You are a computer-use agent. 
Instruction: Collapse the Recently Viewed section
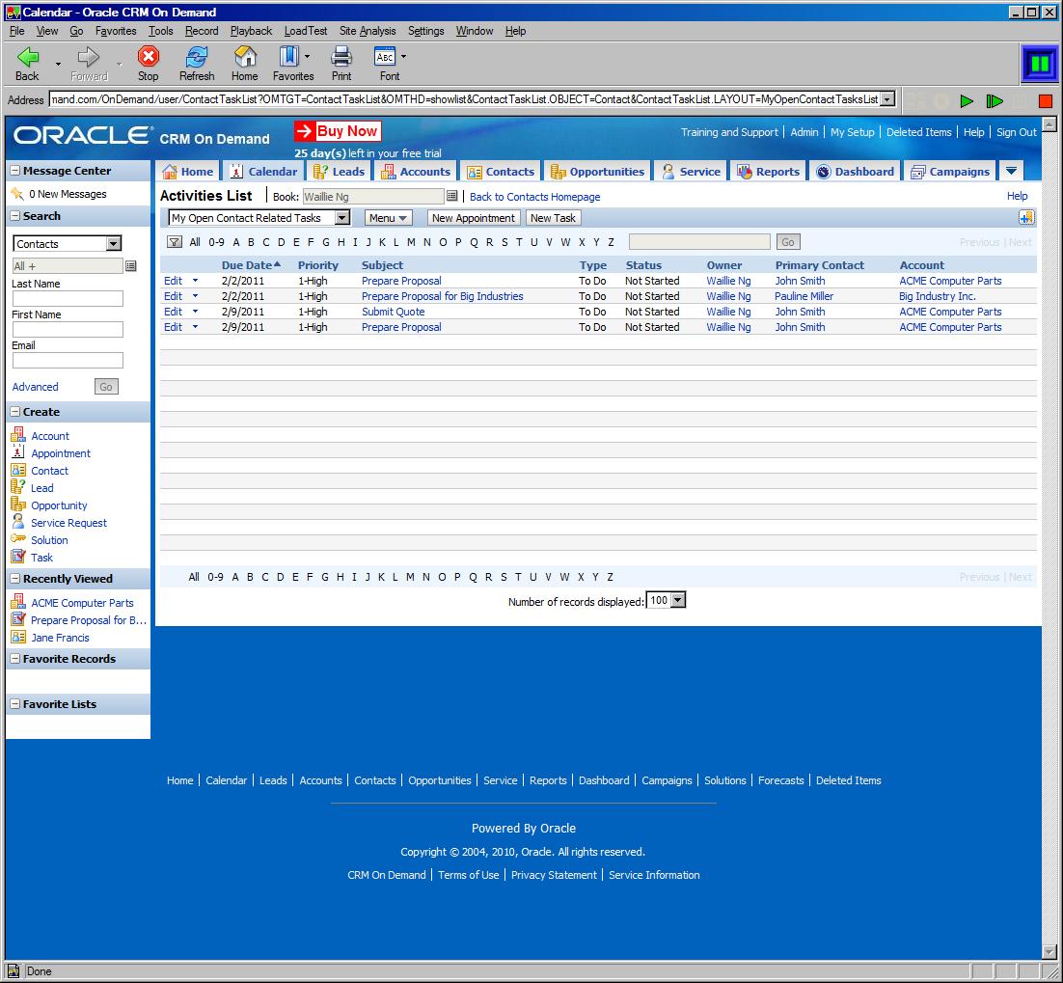click(14, 579)
